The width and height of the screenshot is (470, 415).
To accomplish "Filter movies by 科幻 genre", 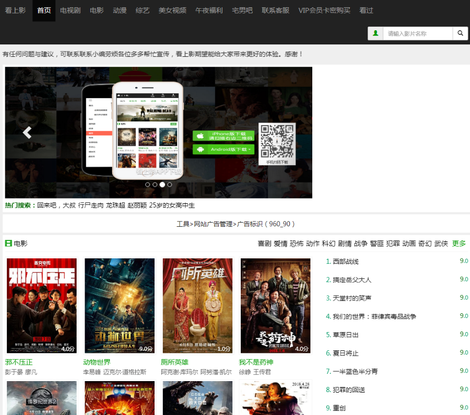I will coord(328,243).
